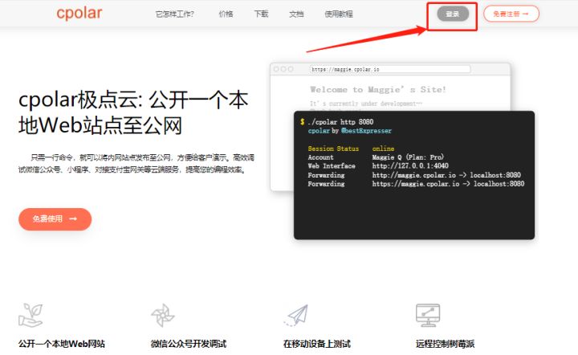Viewport: 578px width, 355px height.
Task: Click the orange 免费使用 button
Action: (55, 219)
